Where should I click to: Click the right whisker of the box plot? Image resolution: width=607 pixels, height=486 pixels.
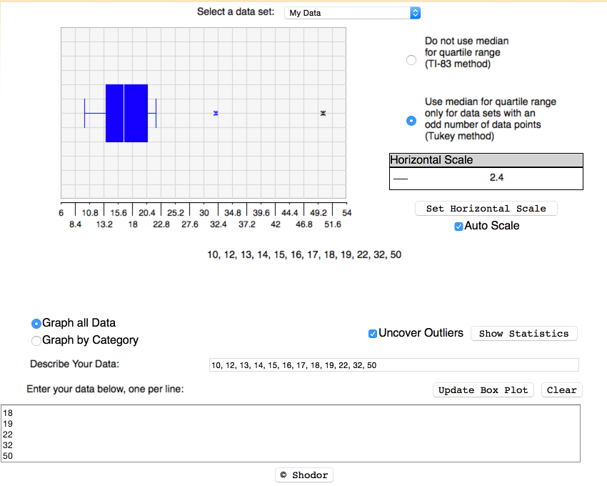click(x=152, y=113)
